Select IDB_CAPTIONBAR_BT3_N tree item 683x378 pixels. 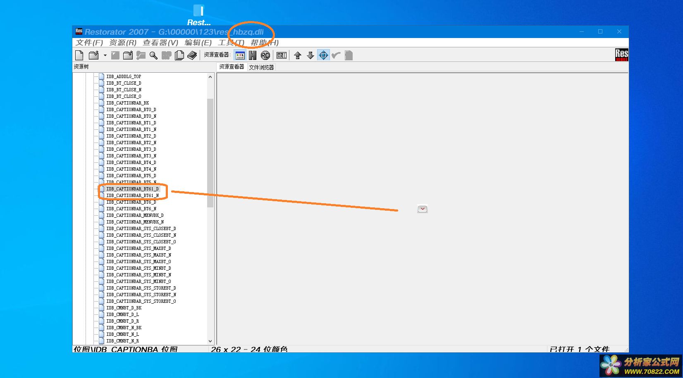[x=131, y=156]
